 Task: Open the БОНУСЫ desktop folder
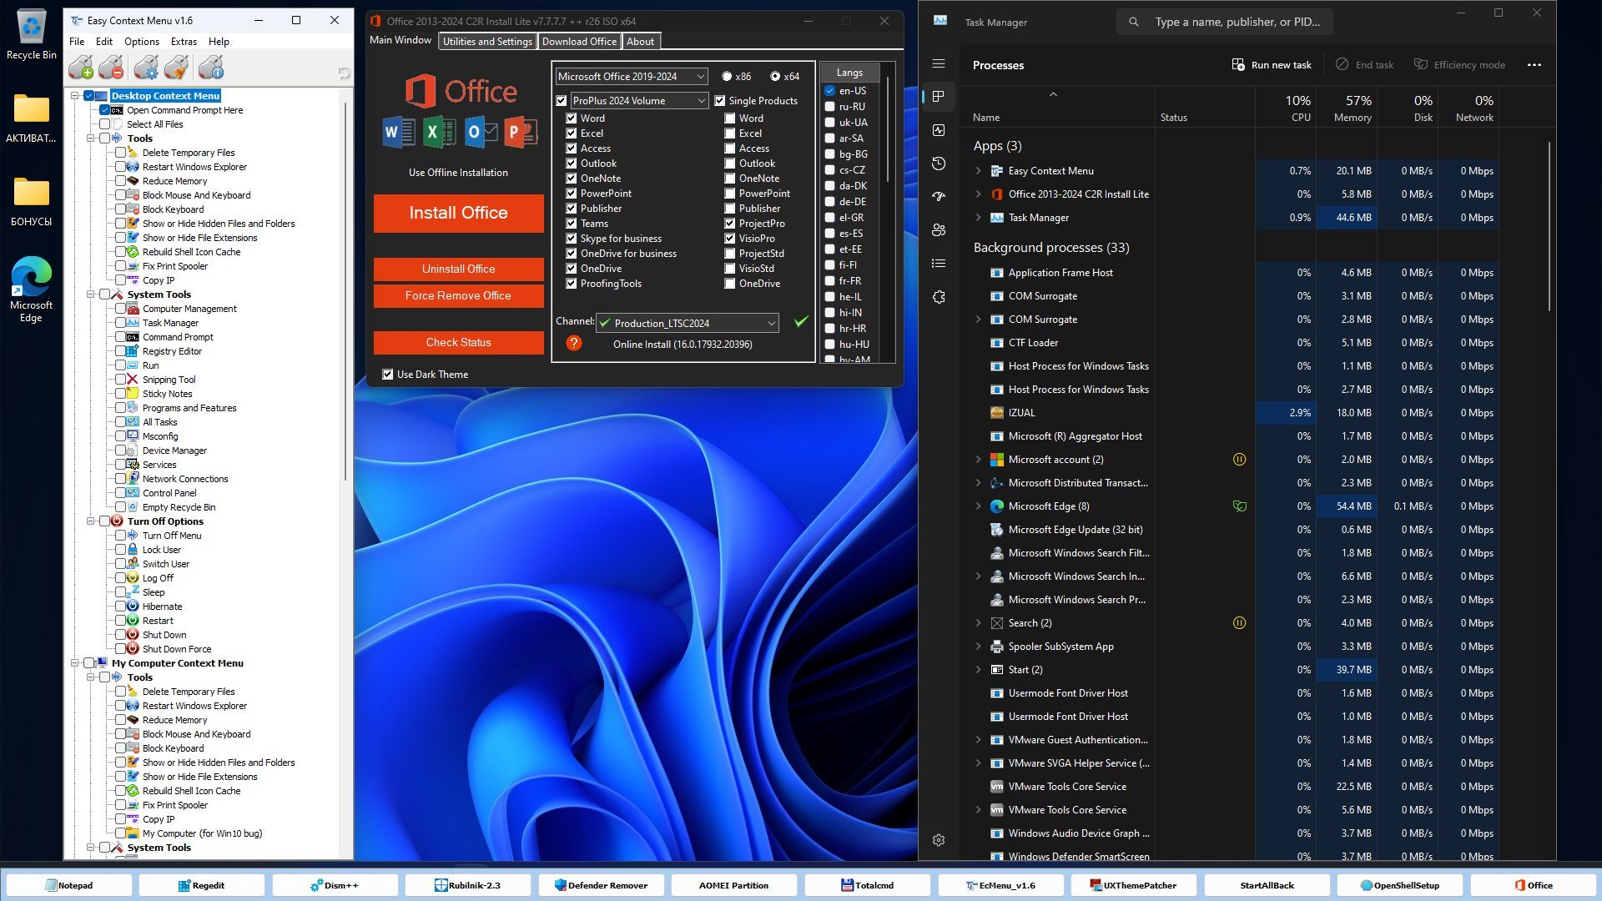(32, 201)
